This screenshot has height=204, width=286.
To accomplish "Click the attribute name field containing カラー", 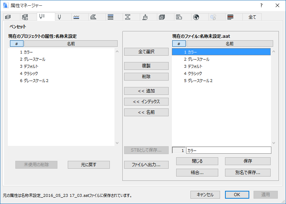I will point(229,151).
